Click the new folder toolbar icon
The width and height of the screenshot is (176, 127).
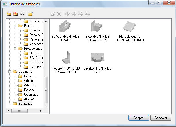point(9,14)
